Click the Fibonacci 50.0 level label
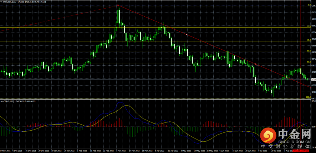 (309, 51)
